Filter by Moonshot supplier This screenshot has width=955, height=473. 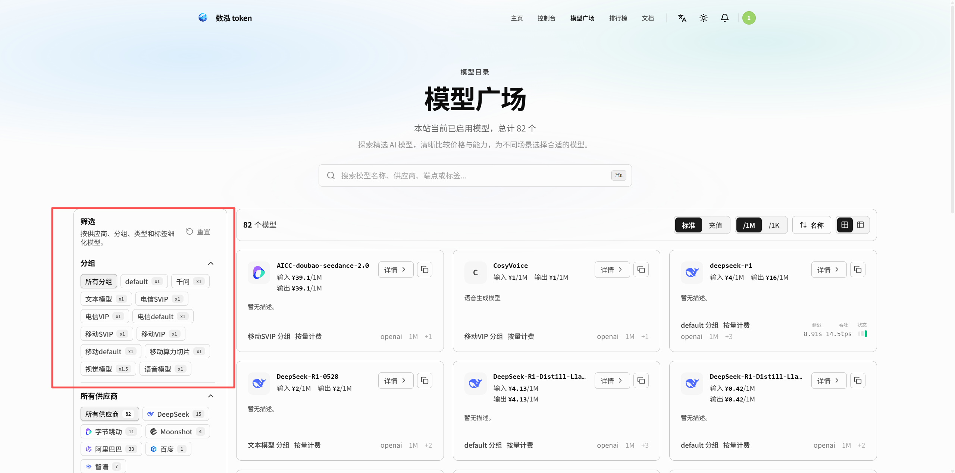click(x=178, y=432)
